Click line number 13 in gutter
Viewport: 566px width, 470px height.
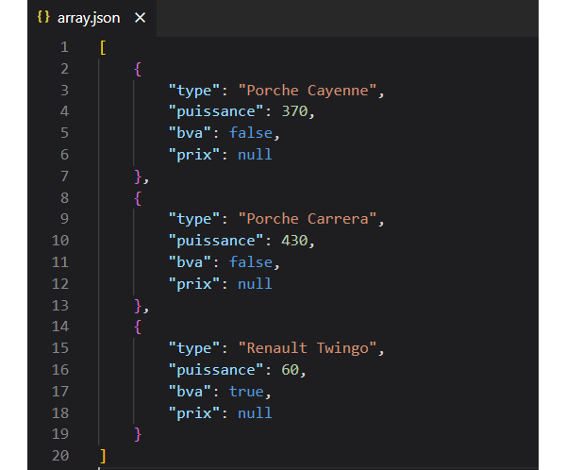[x=60, y=306]
